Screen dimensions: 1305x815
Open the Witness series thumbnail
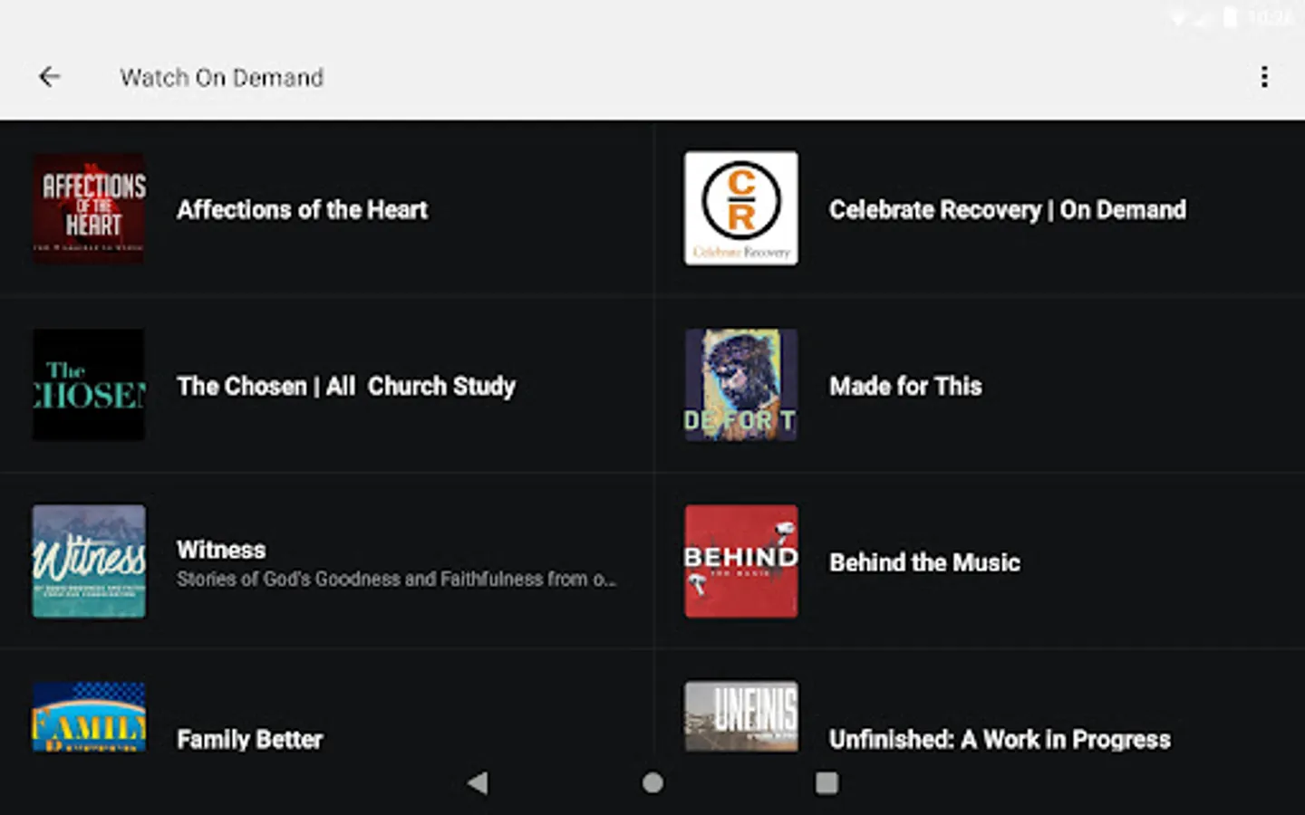(x=89, y=561)
